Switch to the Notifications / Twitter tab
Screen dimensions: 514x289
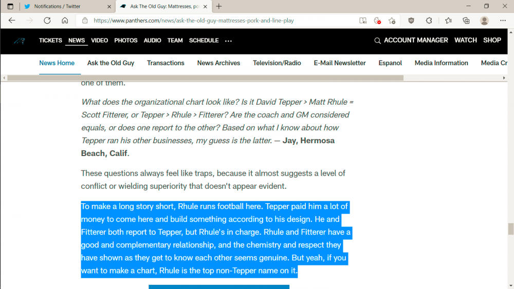pos(67,6)
